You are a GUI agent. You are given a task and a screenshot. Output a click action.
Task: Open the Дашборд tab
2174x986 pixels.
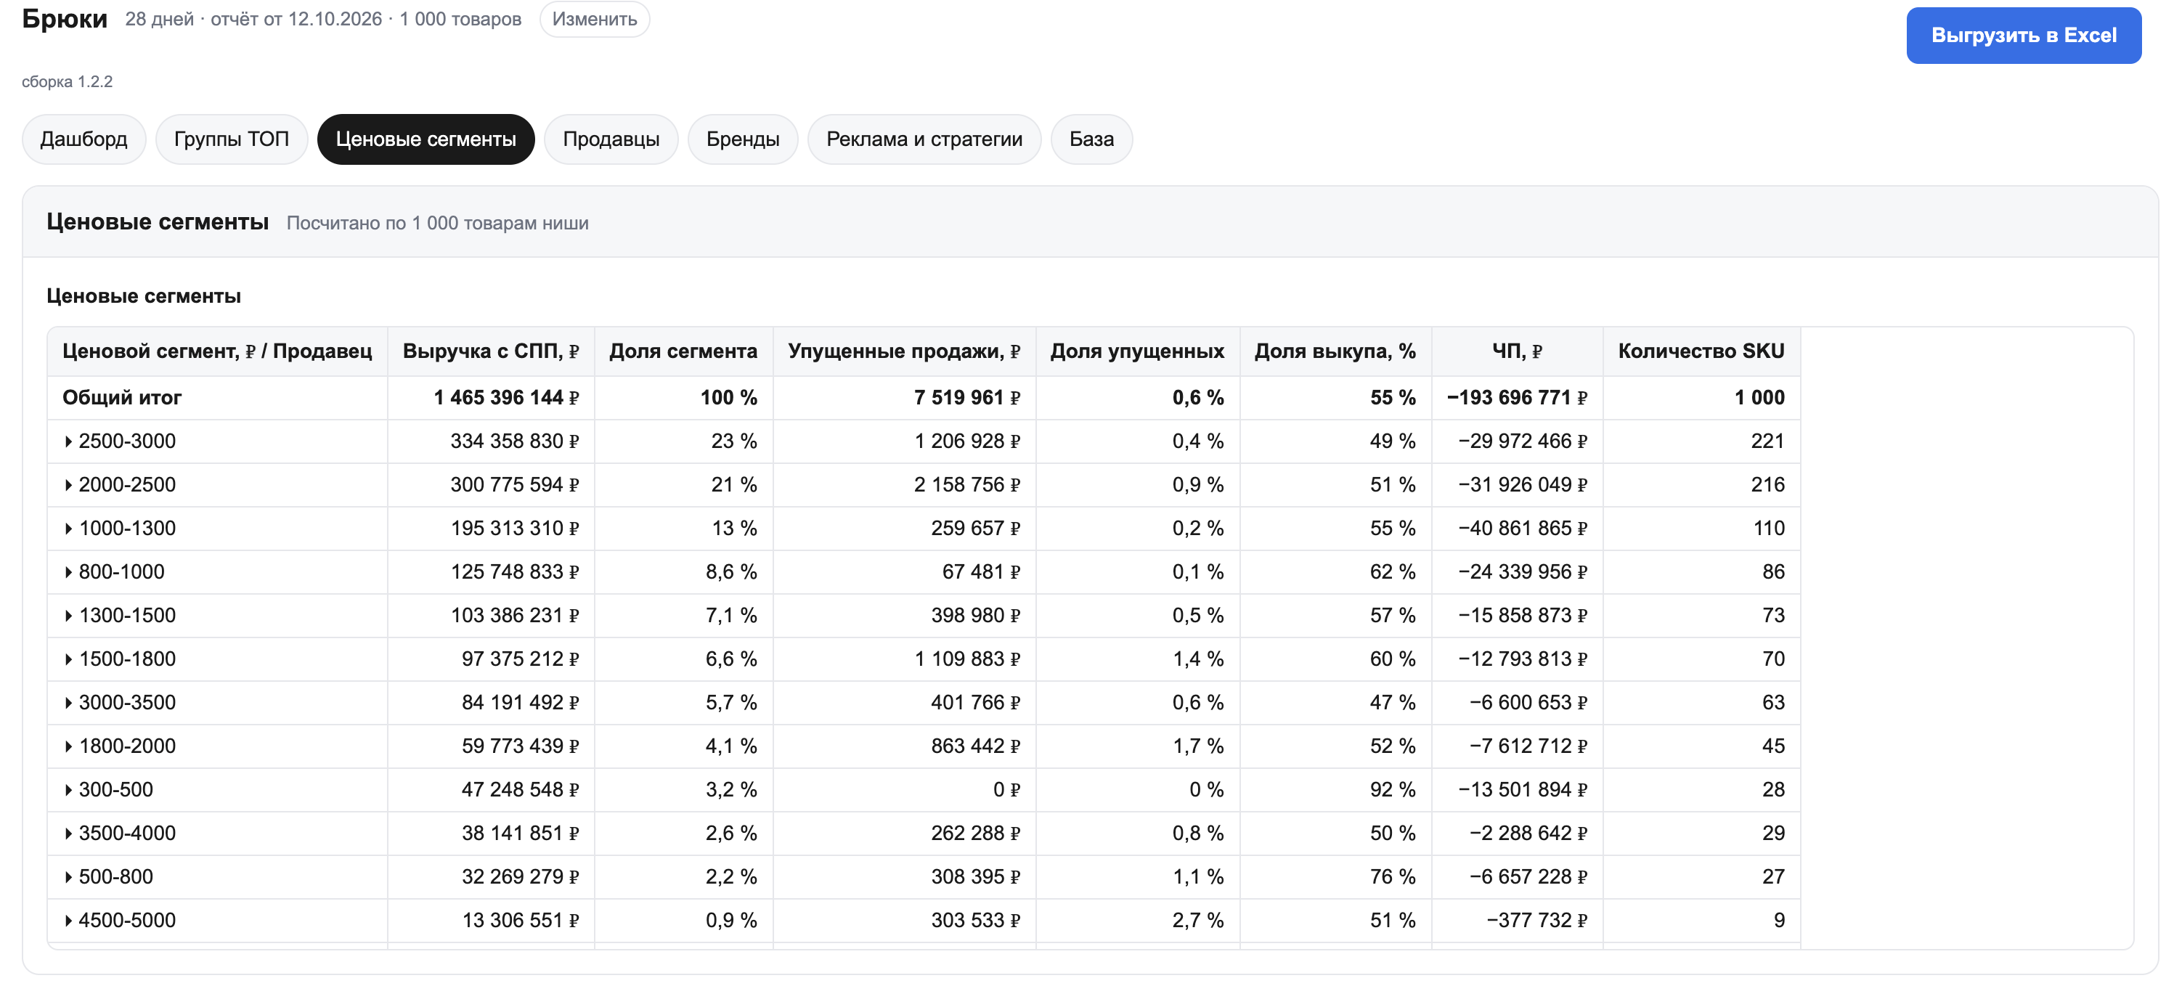point(84,139)
